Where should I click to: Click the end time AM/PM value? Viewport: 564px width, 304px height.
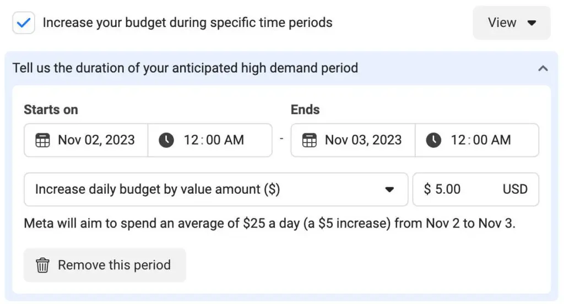pyautogui.click(x=500, y=140)
